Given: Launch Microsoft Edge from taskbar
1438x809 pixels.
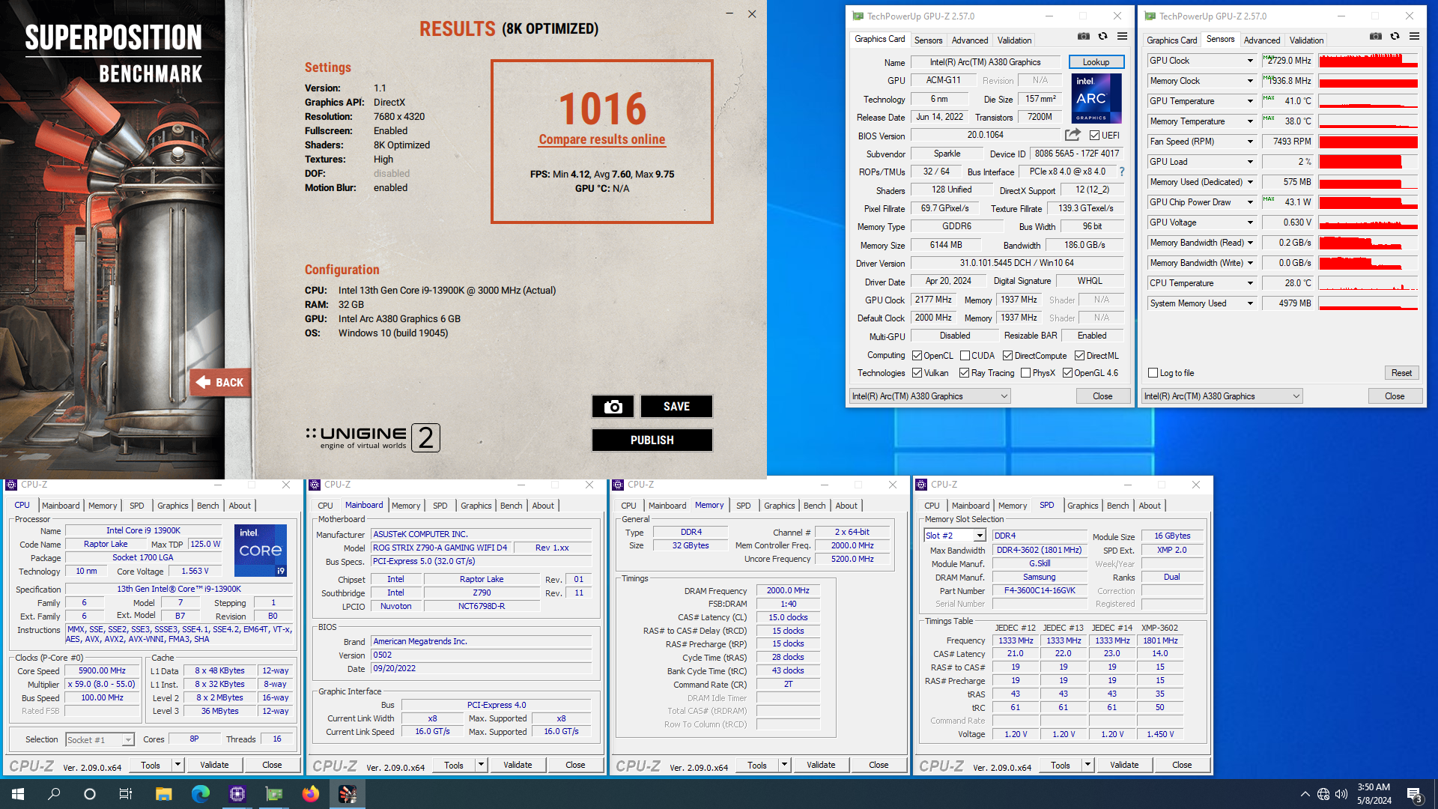Looking at the screenshot, I should click(x=200, y=794).
